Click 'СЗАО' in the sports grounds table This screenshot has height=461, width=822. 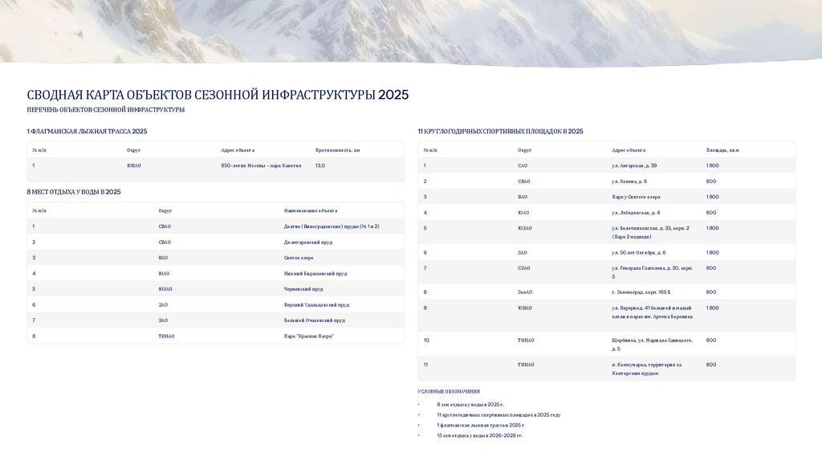coord(523,268)
